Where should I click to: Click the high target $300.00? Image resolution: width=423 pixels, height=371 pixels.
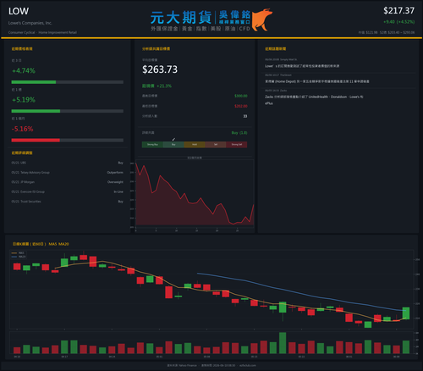click(x=241, y=96)
